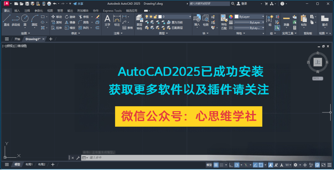Open the linetype ByLay... dropdown
This screenshot has height=170, width=334.
tap(249, 28)
